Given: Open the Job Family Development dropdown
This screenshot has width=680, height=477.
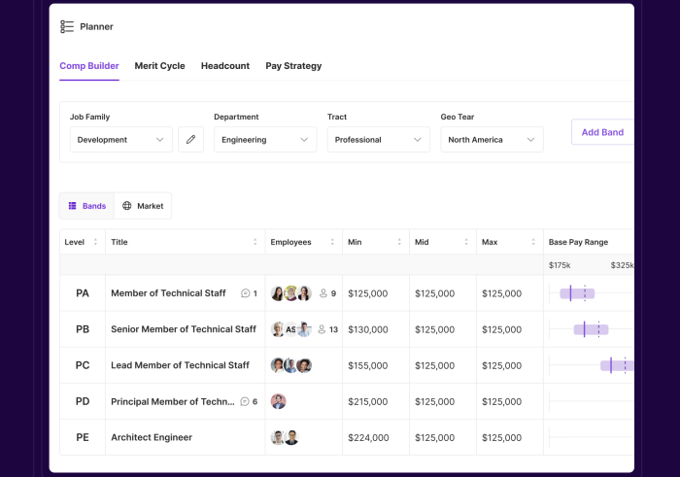Looking at the screenshot, I should point(121,140).
